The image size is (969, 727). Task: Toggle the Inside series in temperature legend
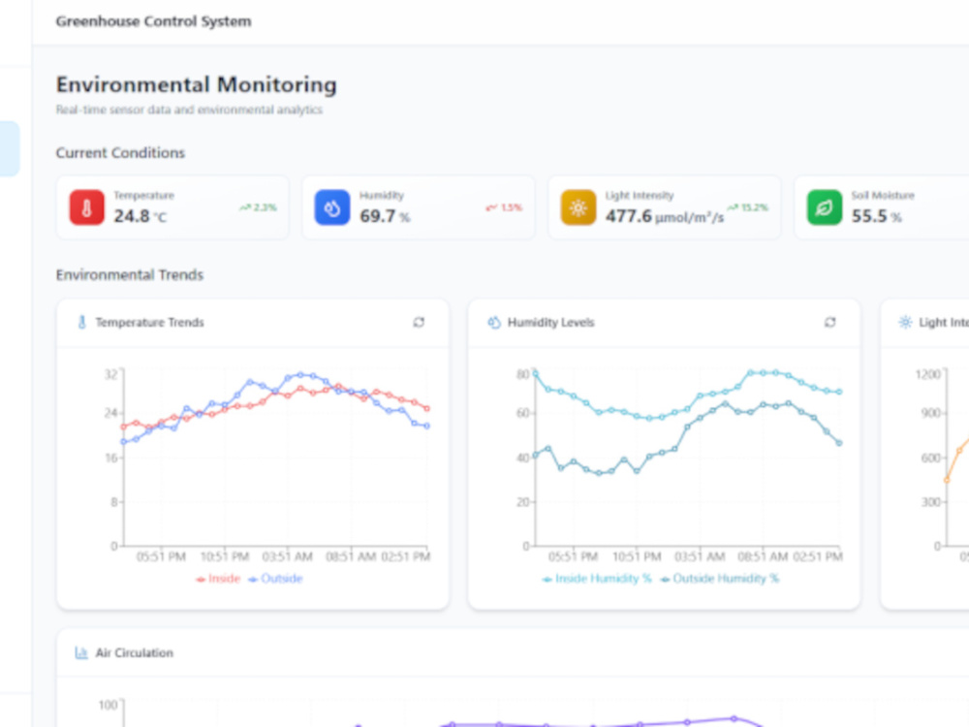point(217,579)
